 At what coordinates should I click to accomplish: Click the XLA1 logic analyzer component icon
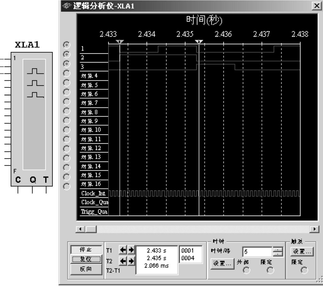tap(32, 119)
